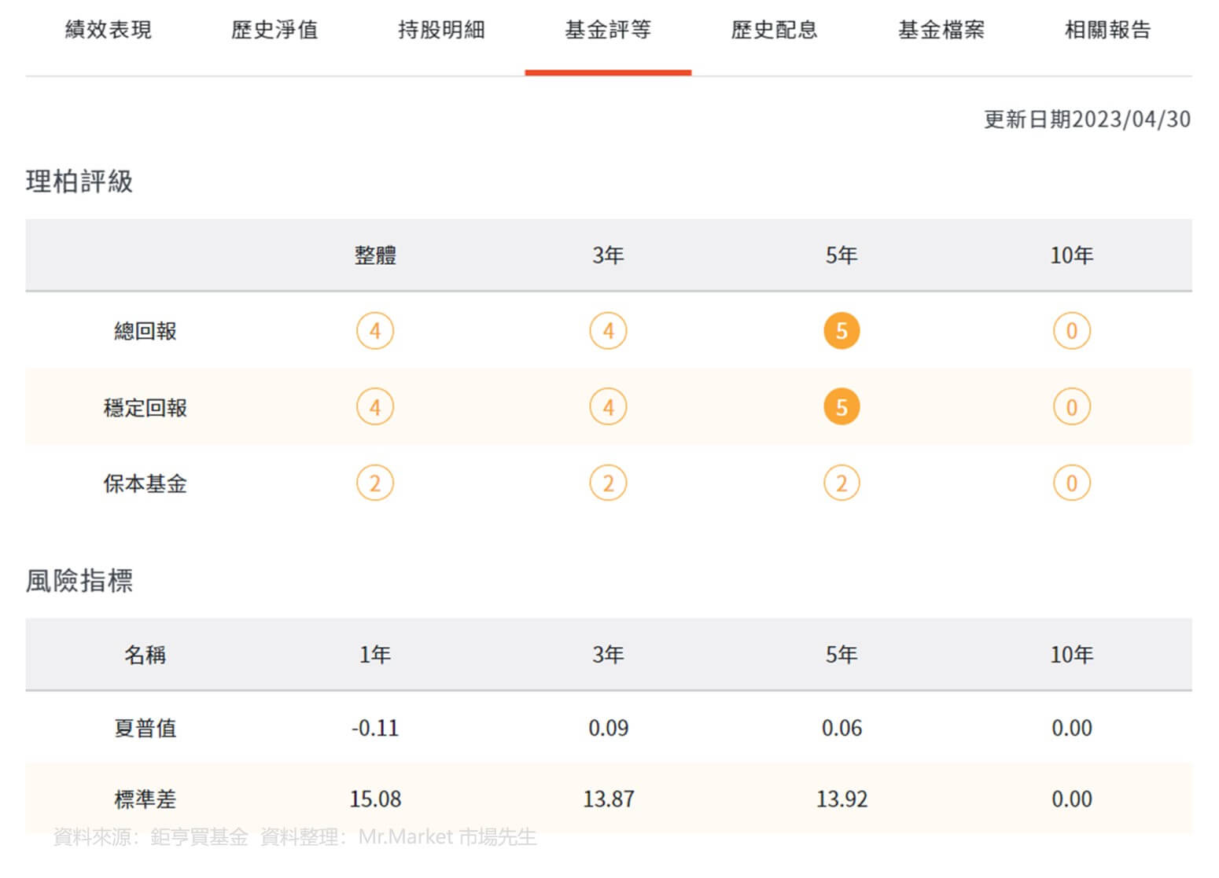Click the 更新日期2023/04/30 text
1219x878 pixels.
tap(1087, 119)
